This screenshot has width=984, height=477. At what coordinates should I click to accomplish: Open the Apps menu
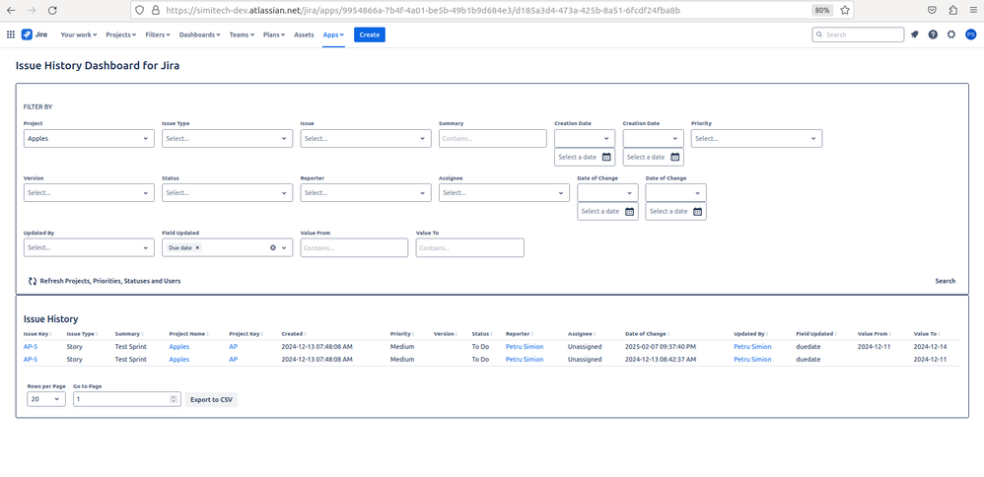333,35
